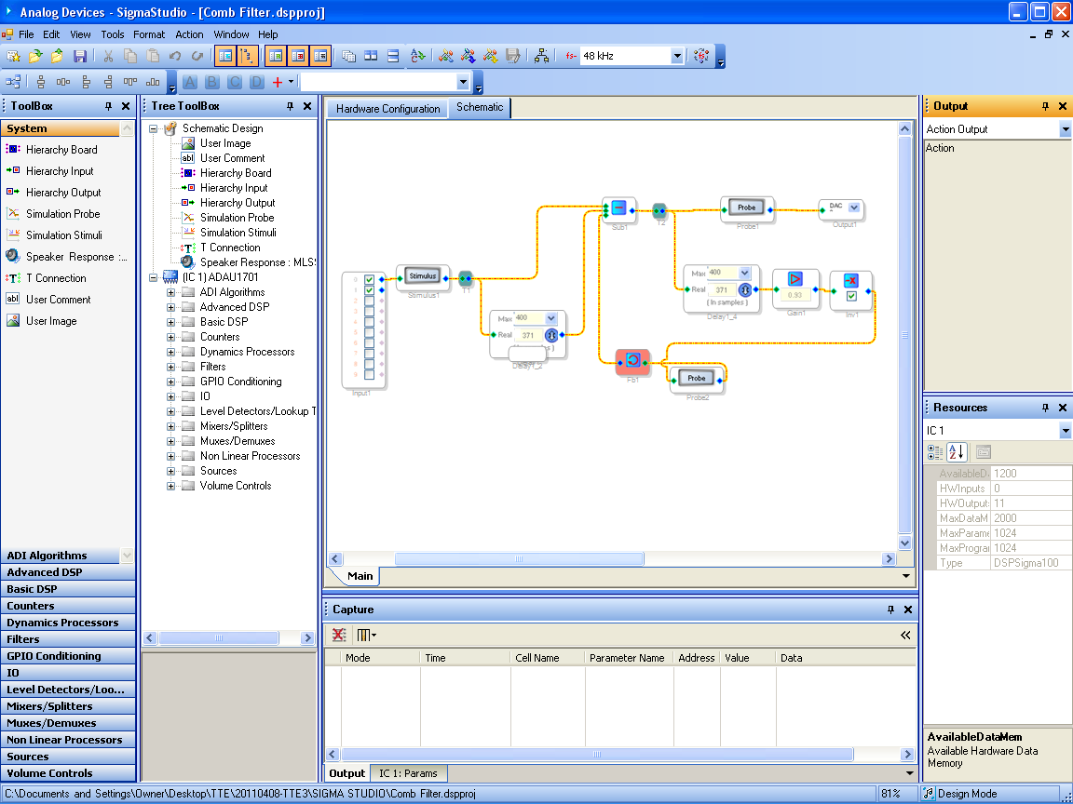This screenshot has width=1073, height=804.
Task: Check input channel 2 checkbox on Input1
Action: tap(370, 301)
